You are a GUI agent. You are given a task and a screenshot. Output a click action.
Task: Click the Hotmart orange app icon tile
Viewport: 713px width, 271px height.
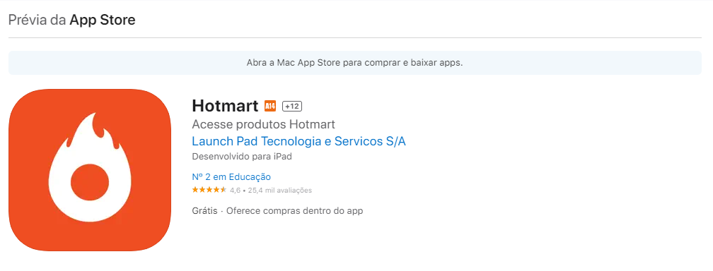pyautogui.click(x=90, y=170)
